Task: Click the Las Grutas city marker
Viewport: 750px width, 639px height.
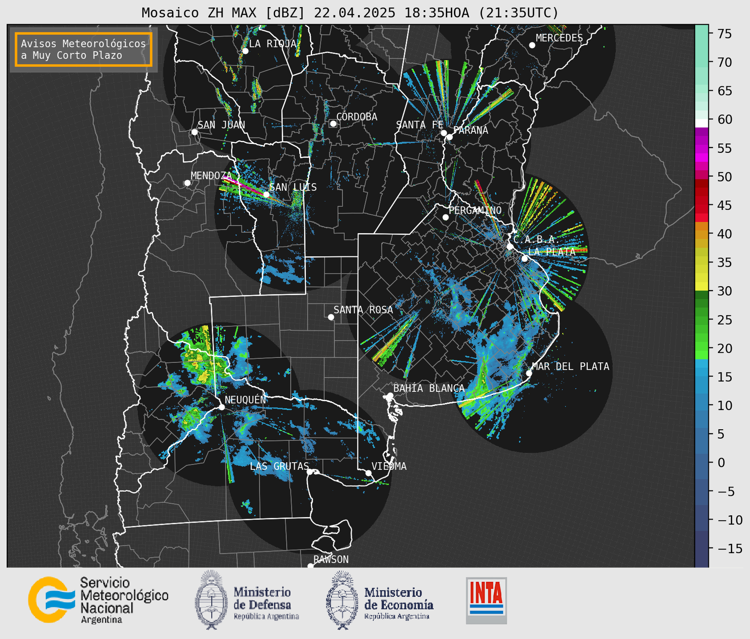Action: click(310, 472)
